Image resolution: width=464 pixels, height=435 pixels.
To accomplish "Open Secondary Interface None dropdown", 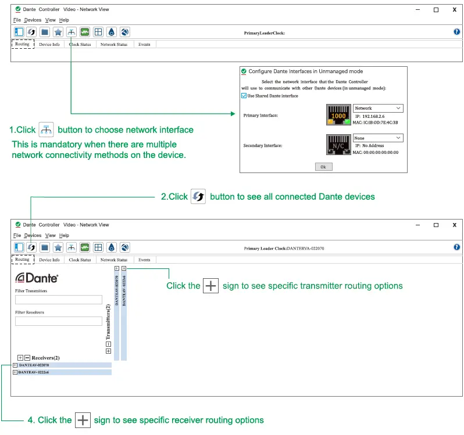I will (x=378, y=138).
